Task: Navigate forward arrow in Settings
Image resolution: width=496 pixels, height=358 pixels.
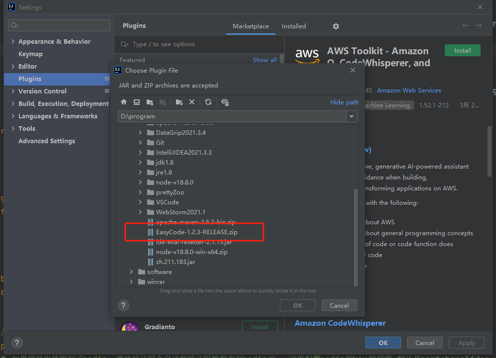Action: point(479,25)
